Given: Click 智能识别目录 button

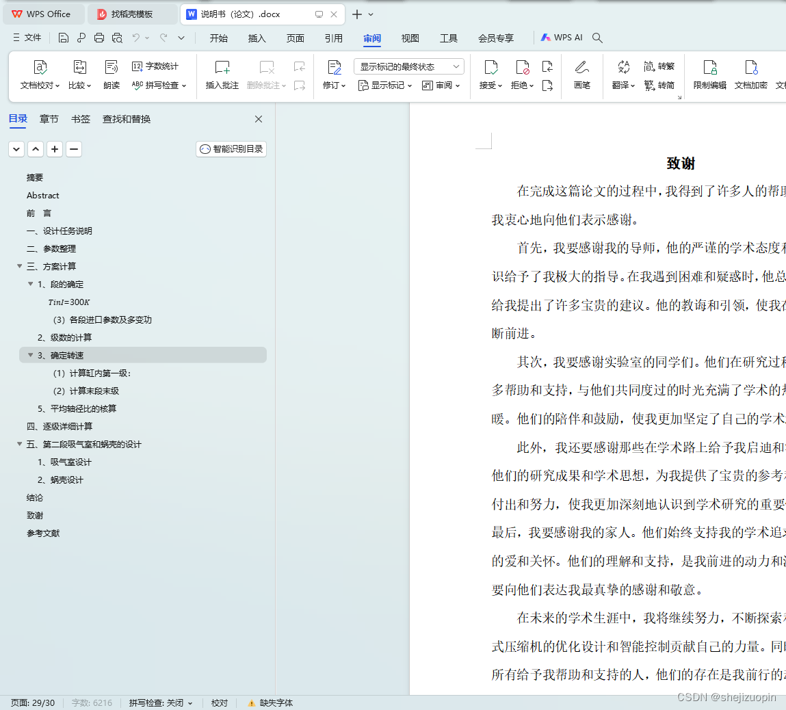Looking at the screenshot, I should coord(231,149).
